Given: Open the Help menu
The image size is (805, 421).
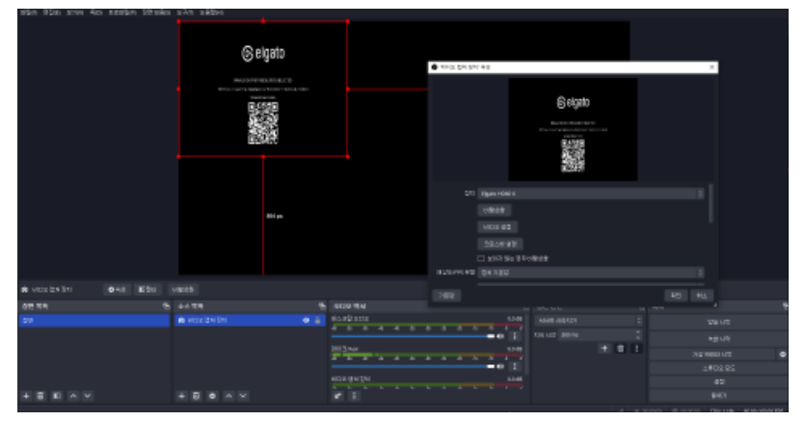Looking at the screenshot, I should pyautogui.click(x=211, y=12).
